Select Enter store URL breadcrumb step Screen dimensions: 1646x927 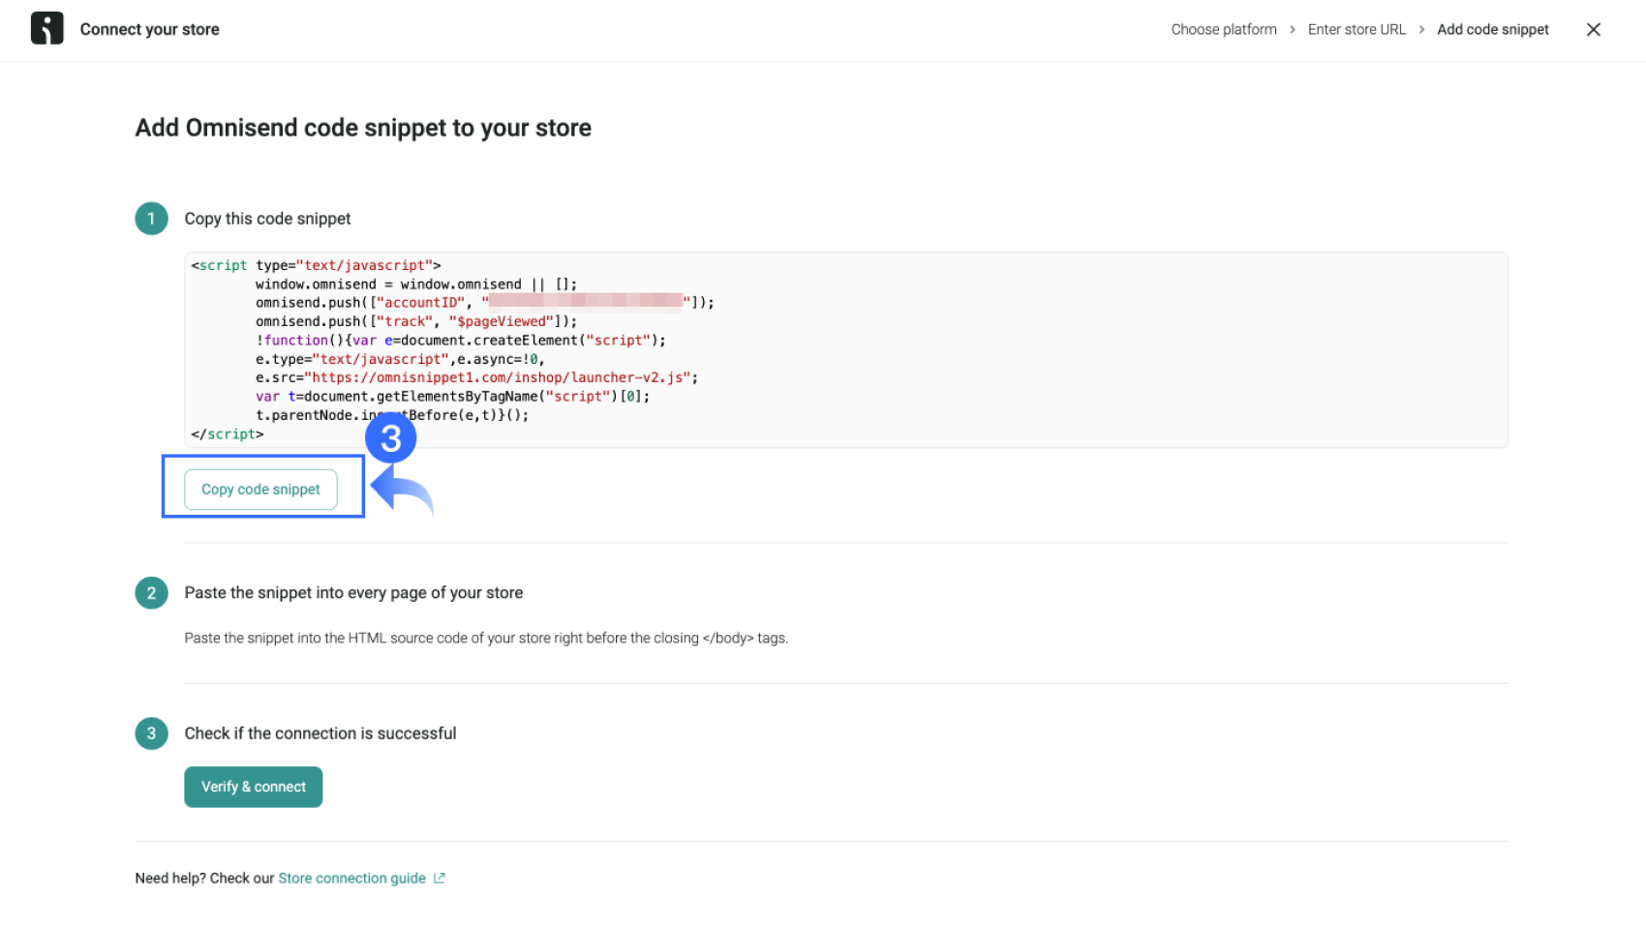click(1356, 29)
